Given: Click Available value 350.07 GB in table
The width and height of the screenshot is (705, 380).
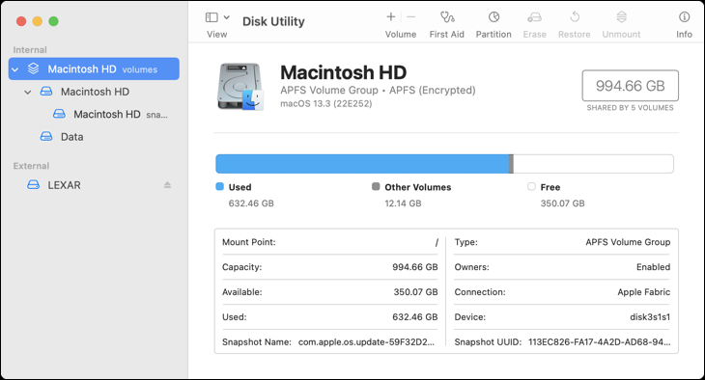Looking at the screenshot, I should pos(415,292).
